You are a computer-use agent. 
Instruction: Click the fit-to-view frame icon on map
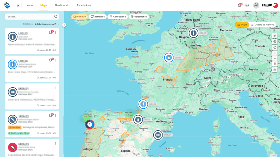click(x=275, y=36)
